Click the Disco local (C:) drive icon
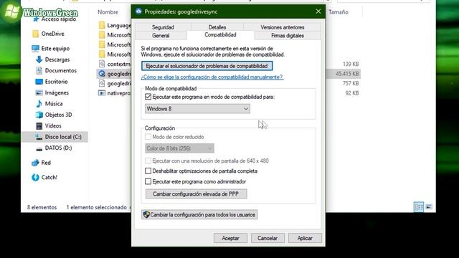 [39, 137]
